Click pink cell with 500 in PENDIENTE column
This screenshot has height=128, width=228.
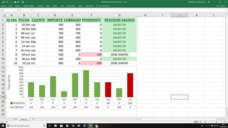pyautogui.click(x=91, y=55)
